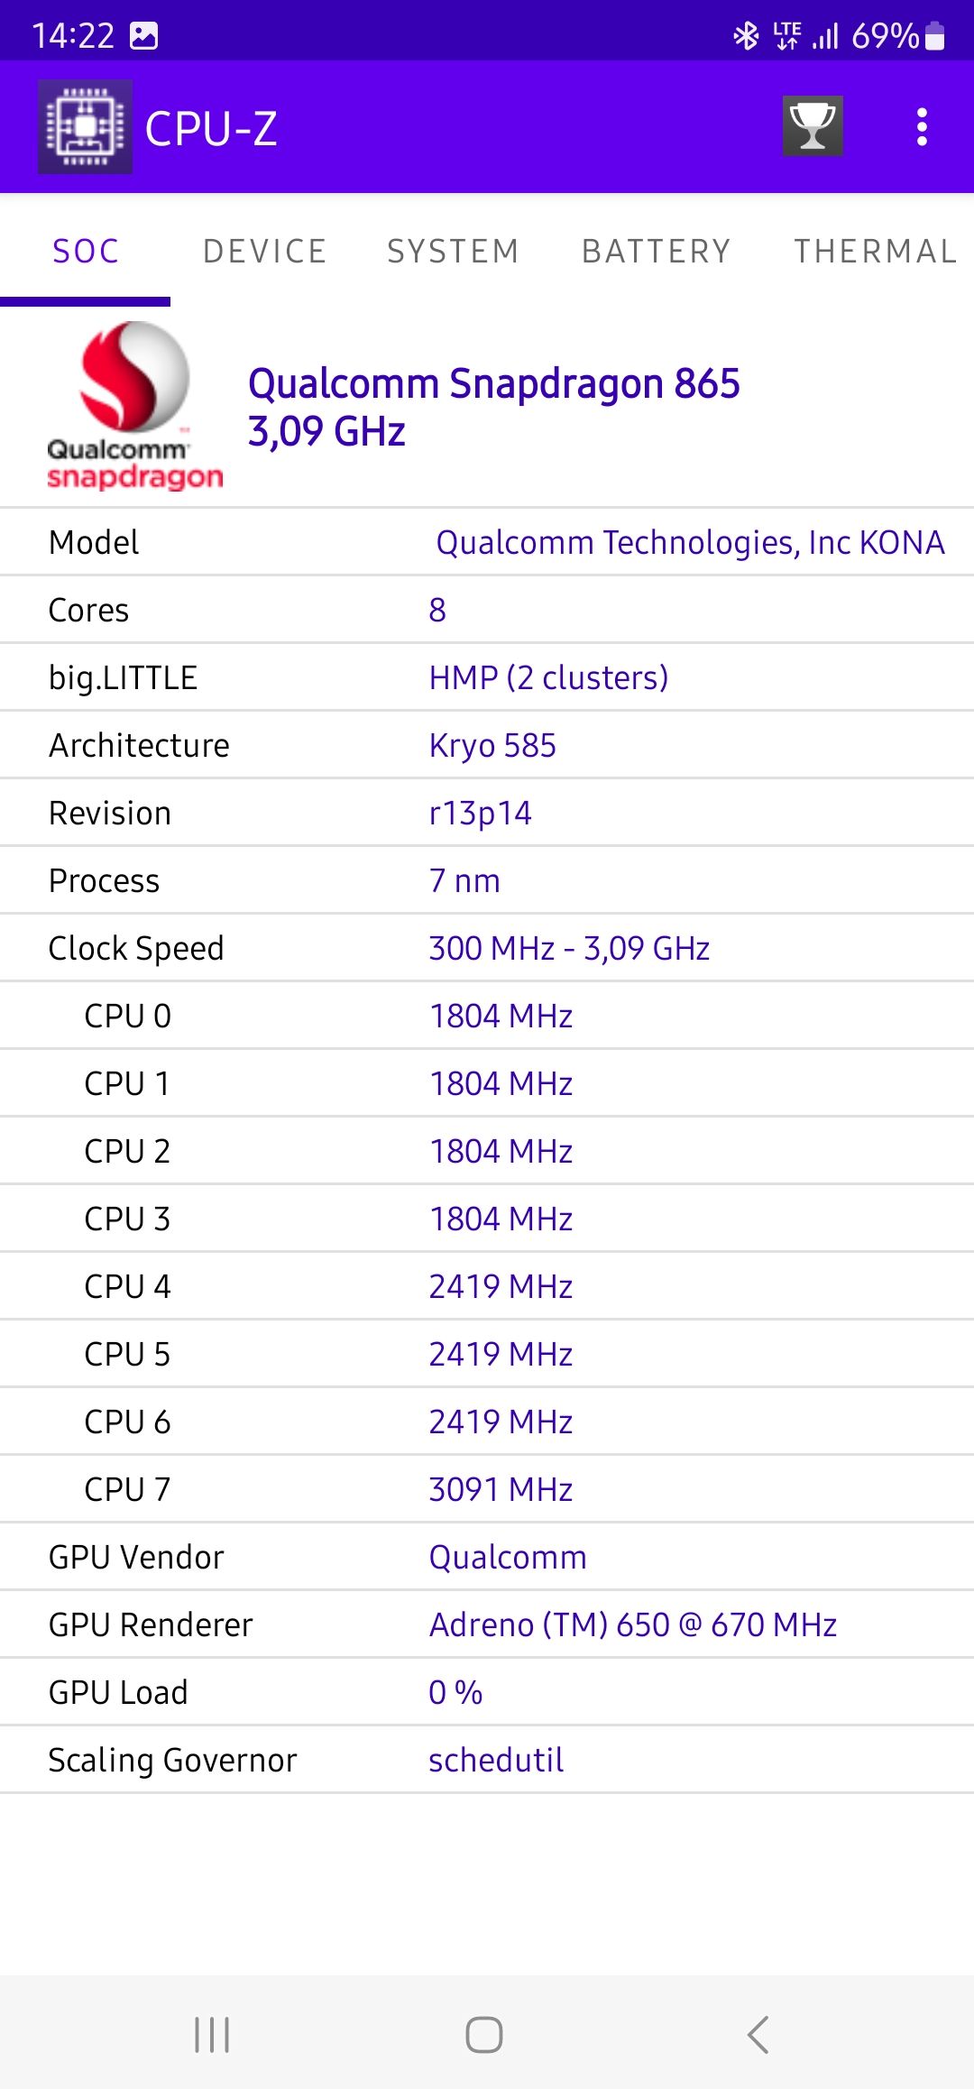Viewport: 974px width, 2089px height.
Task: Tap the Bluetooth status bar icon
Action: point(746,36)
